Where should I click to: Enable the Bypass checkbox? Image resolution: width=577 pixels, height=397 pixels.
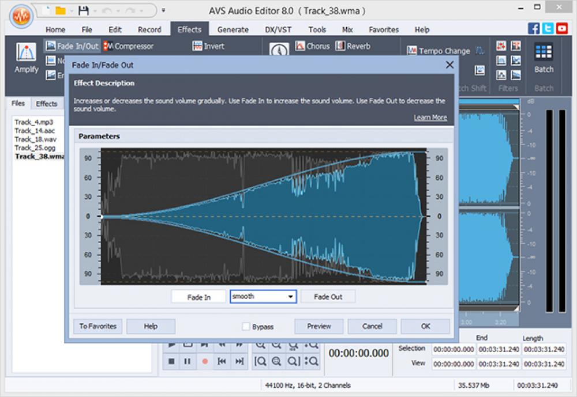pos(245,326)
